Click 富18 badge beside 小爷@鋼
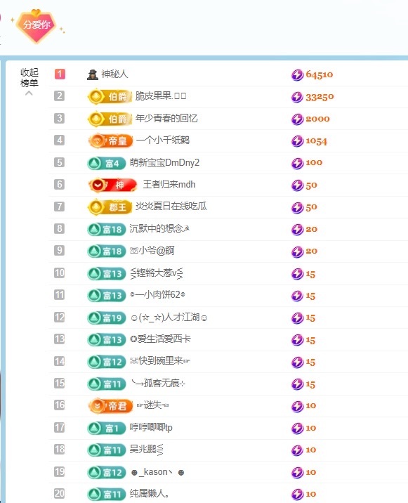The height and width of the screenshot is (503, 408). point(107,251)
